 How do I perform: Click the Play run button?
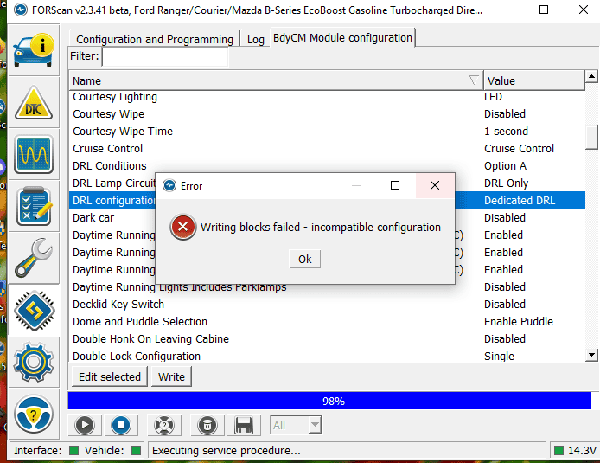point(85,425)
